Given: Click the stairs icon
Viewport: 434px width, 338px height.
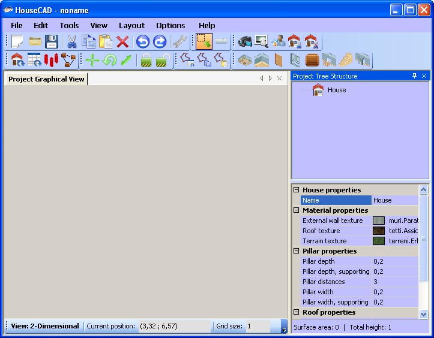Looking at the screenshot, I should [346, 60].
